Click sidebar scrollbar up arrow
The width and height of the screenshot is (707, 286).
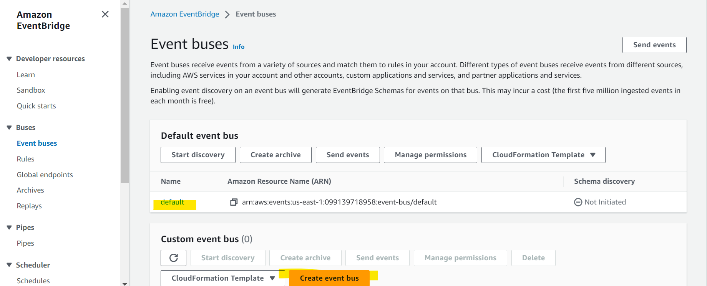click(124, 3)
